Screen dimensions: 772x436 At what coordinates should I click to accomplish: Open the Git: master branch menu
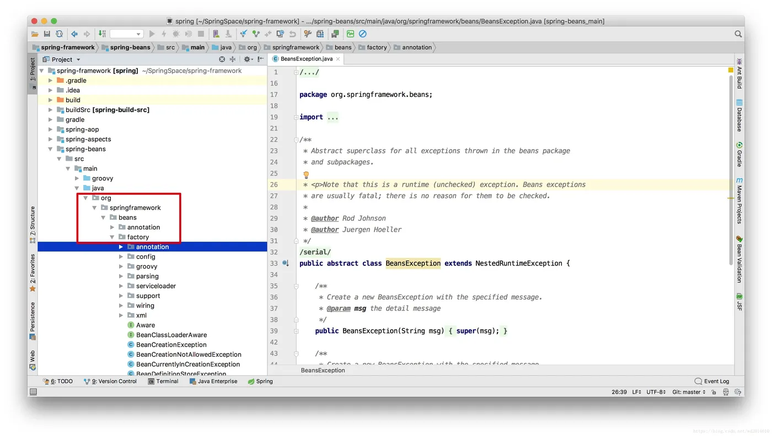[x=689, y=392]
